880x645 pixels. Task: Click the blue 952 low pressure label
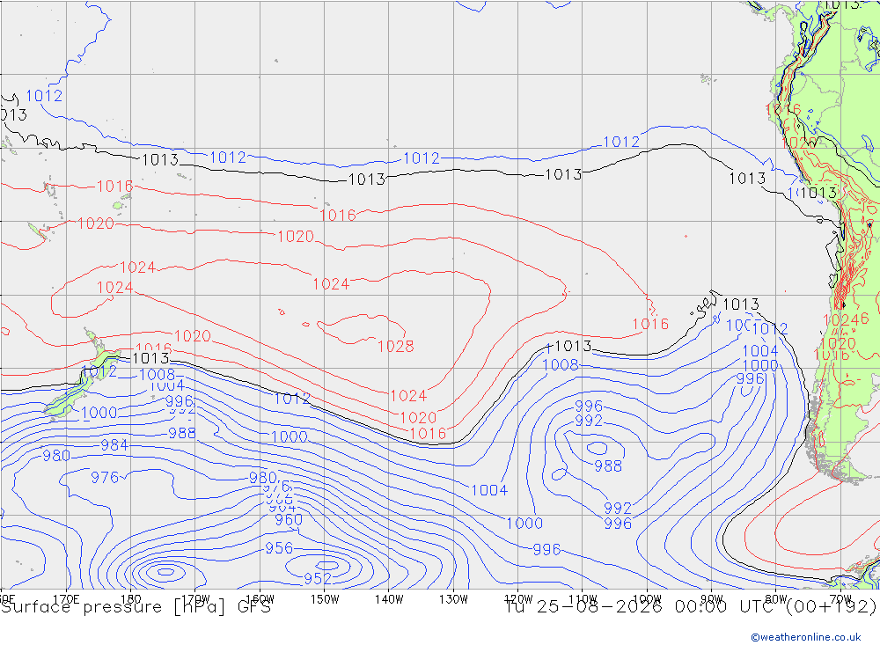tap(318, 578)
